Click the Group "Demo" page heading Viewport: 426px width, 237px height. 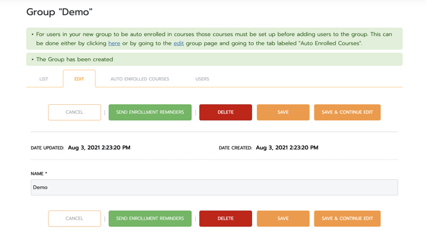[x=59, y=12]
